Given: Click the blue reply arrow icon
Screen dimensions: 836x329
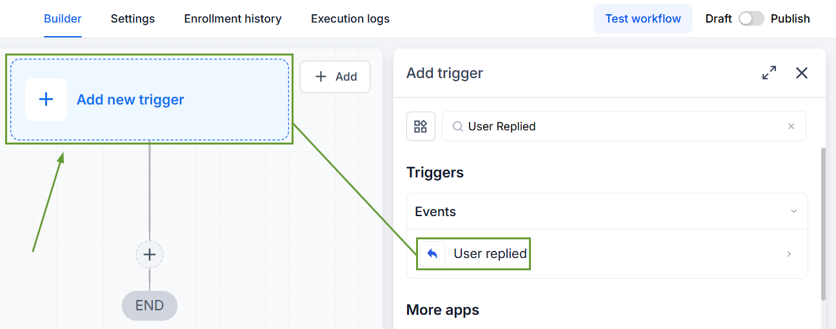Looking at the screenshot, I should 433,254.
